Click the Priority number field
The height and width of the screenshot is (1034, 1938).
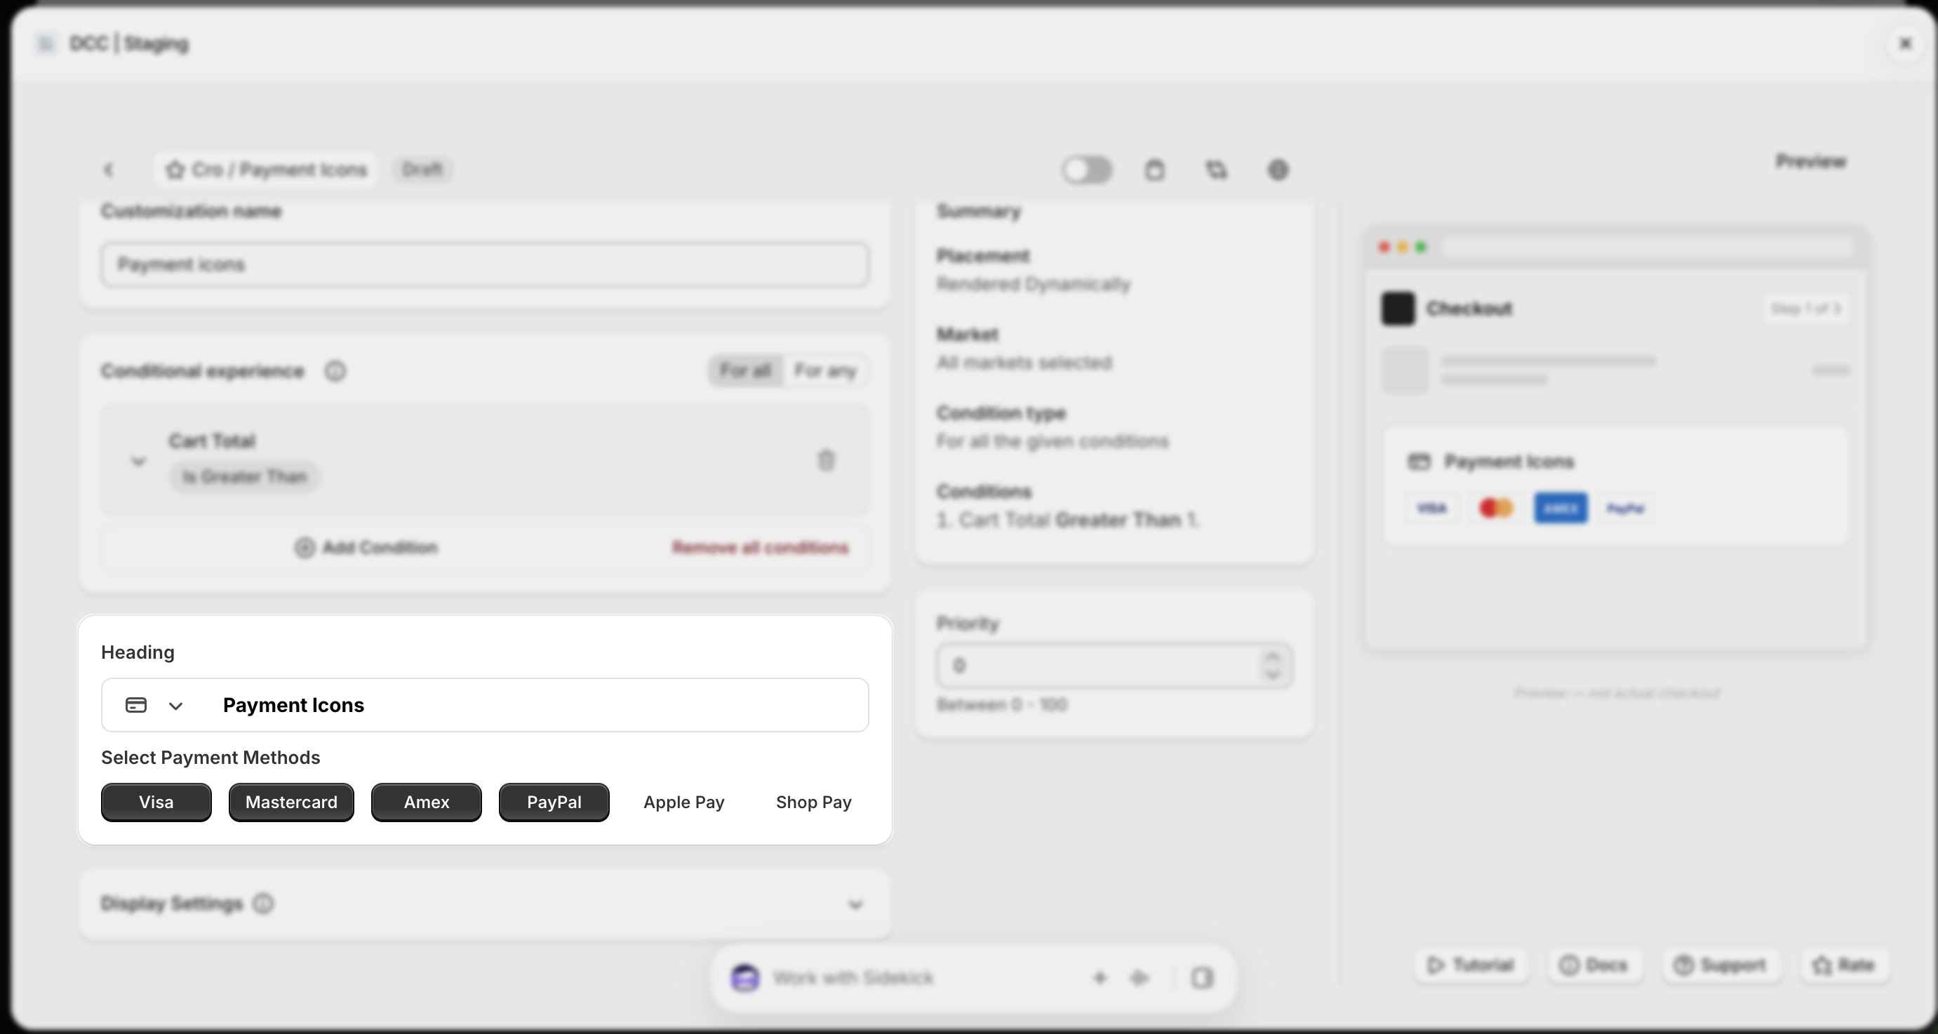(x=1098, y=666)
